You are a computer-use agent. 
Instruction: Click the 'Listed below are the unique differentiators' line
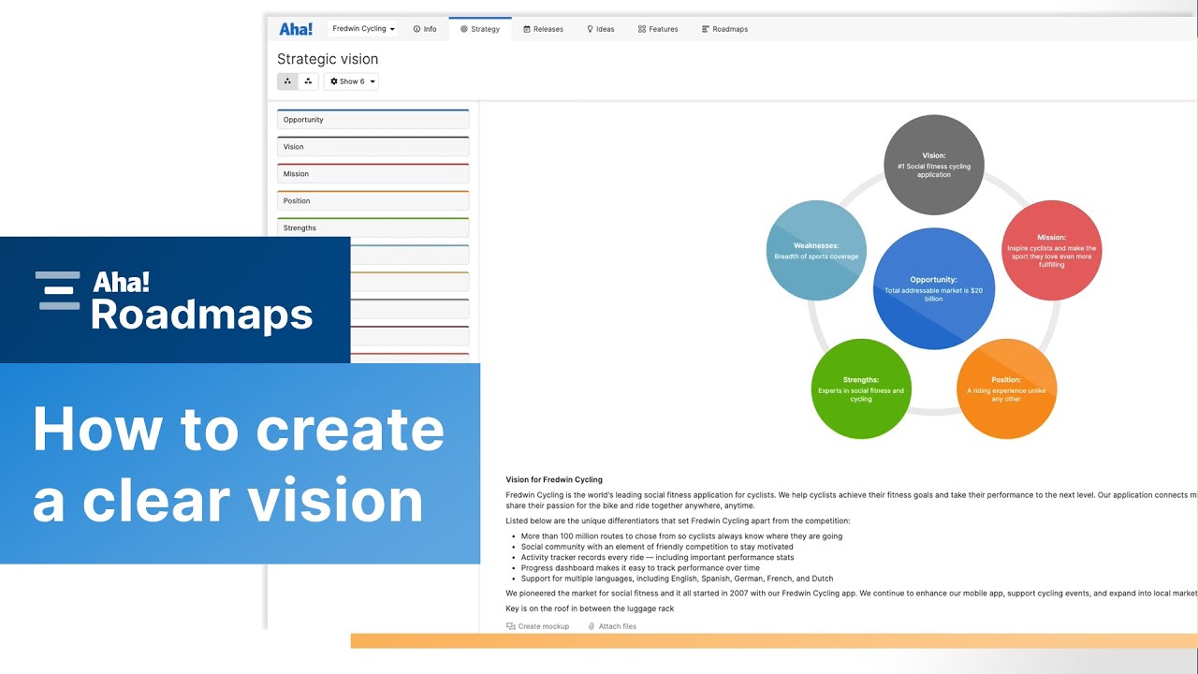(x=678, y=520)
